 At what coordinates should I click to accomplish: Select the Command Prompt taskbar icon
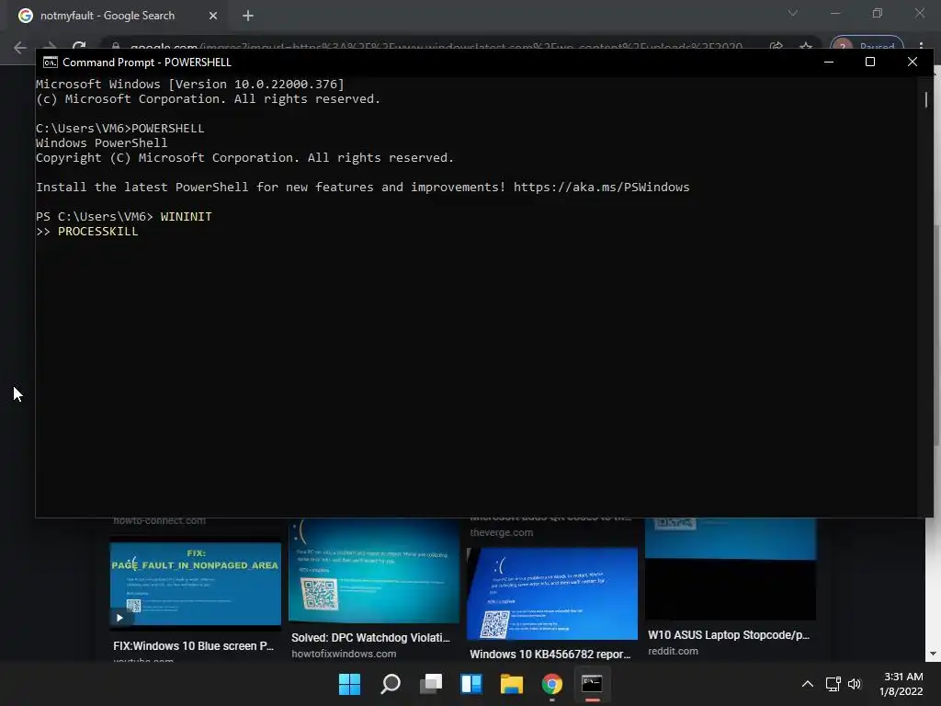click(592, 684)
